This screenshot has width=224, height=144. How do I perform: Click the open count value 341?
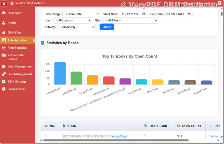click(180, 136)
